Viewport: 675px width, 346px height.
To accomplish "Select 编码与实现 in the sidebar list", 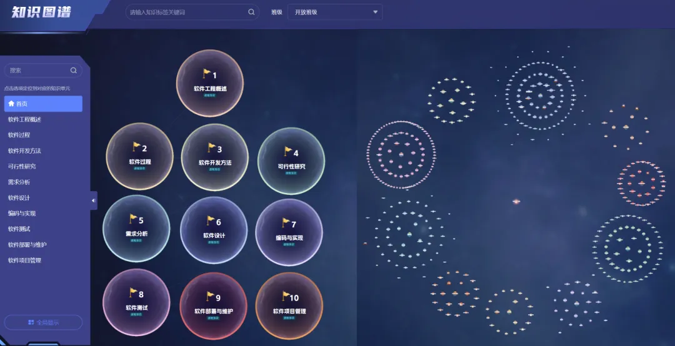I will point(21,213).
